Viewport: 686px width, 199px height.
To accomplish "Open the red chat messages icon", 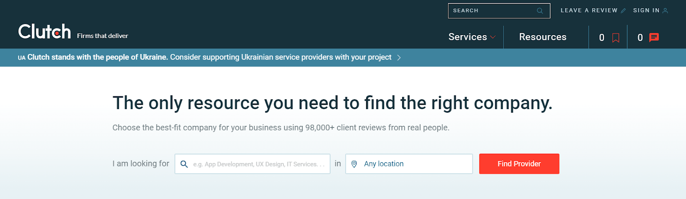I will [x=654, y=38].
